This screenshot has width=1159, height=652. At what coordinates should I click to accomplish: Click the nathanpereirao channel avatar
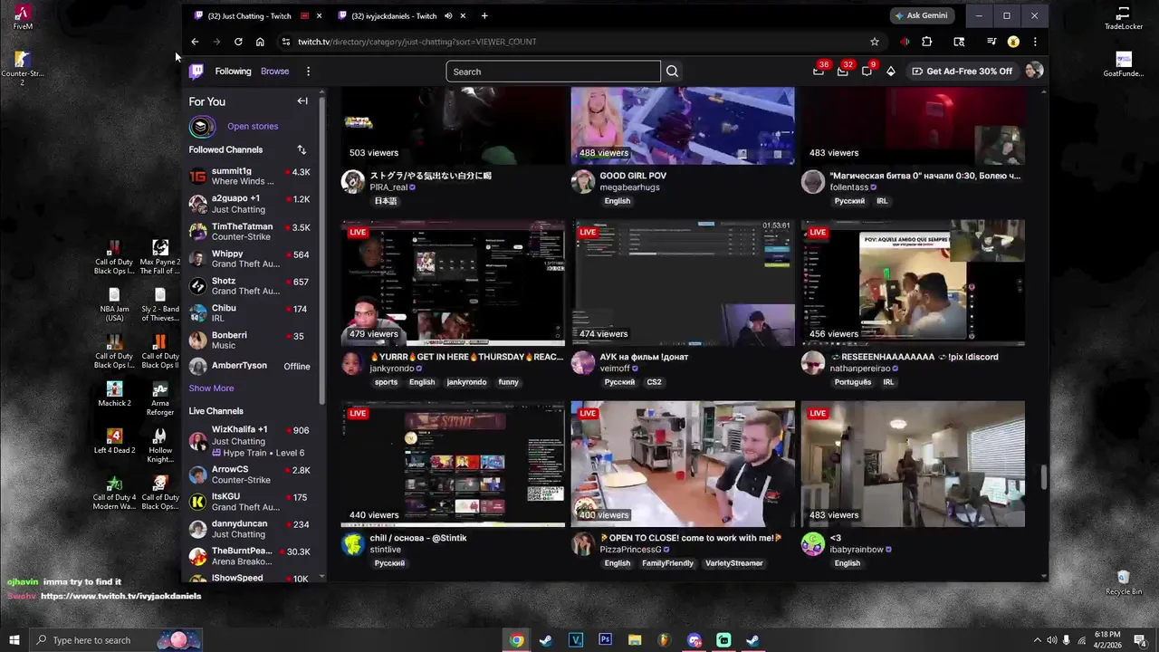[x=813, y=362]
